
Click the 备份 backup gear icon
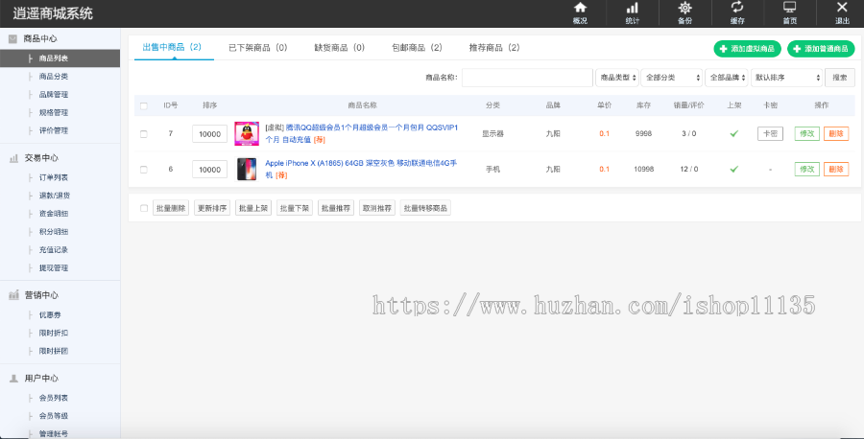pyautogui.click(x=684, y=9)
